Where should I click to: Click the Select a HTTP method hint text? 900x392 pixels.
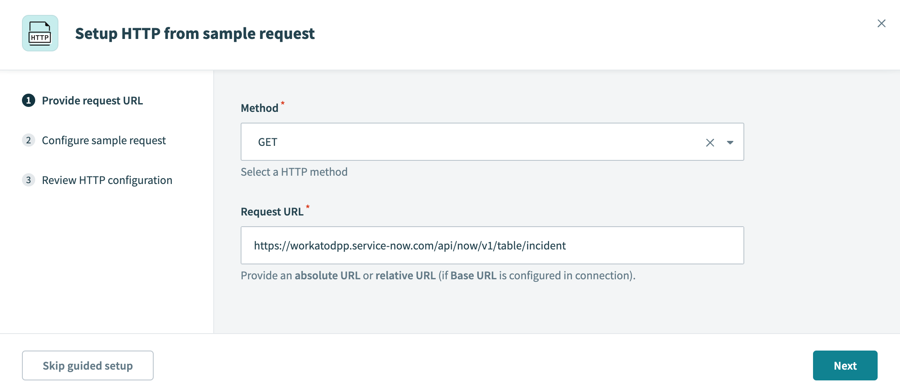click(294, 172)
